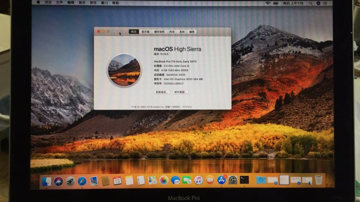
Task: Open the 帮助 menu
Action: point(115,3)
